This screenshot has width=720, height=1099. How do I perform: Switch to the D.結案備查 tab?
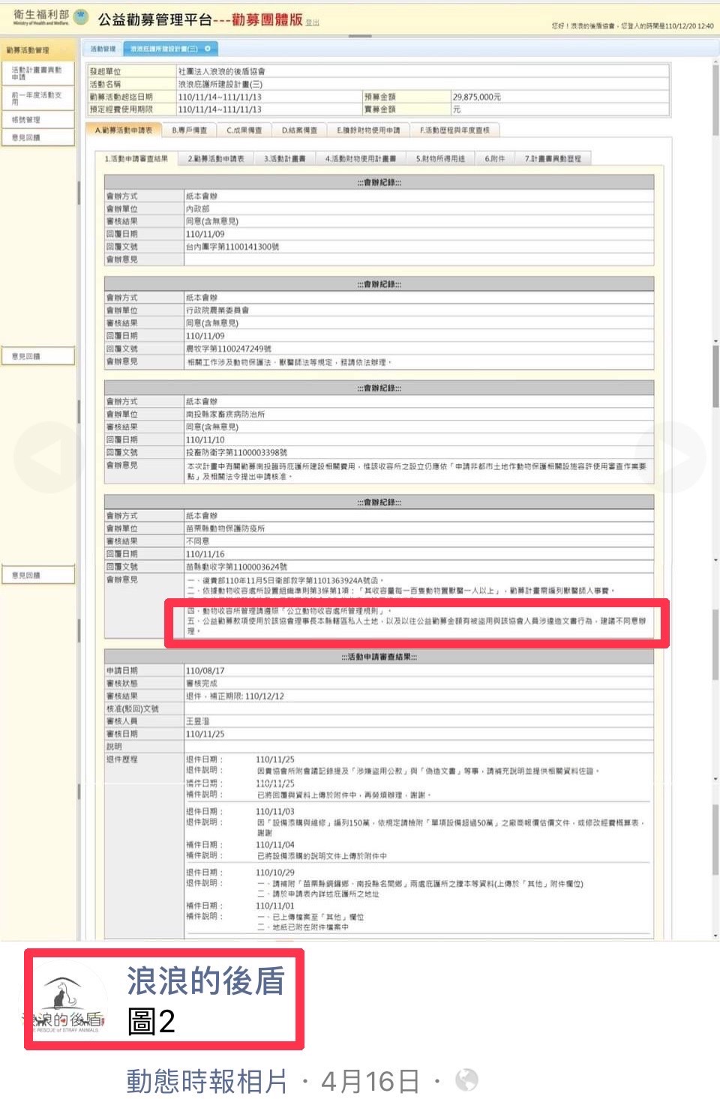click(x=299, y=130)
